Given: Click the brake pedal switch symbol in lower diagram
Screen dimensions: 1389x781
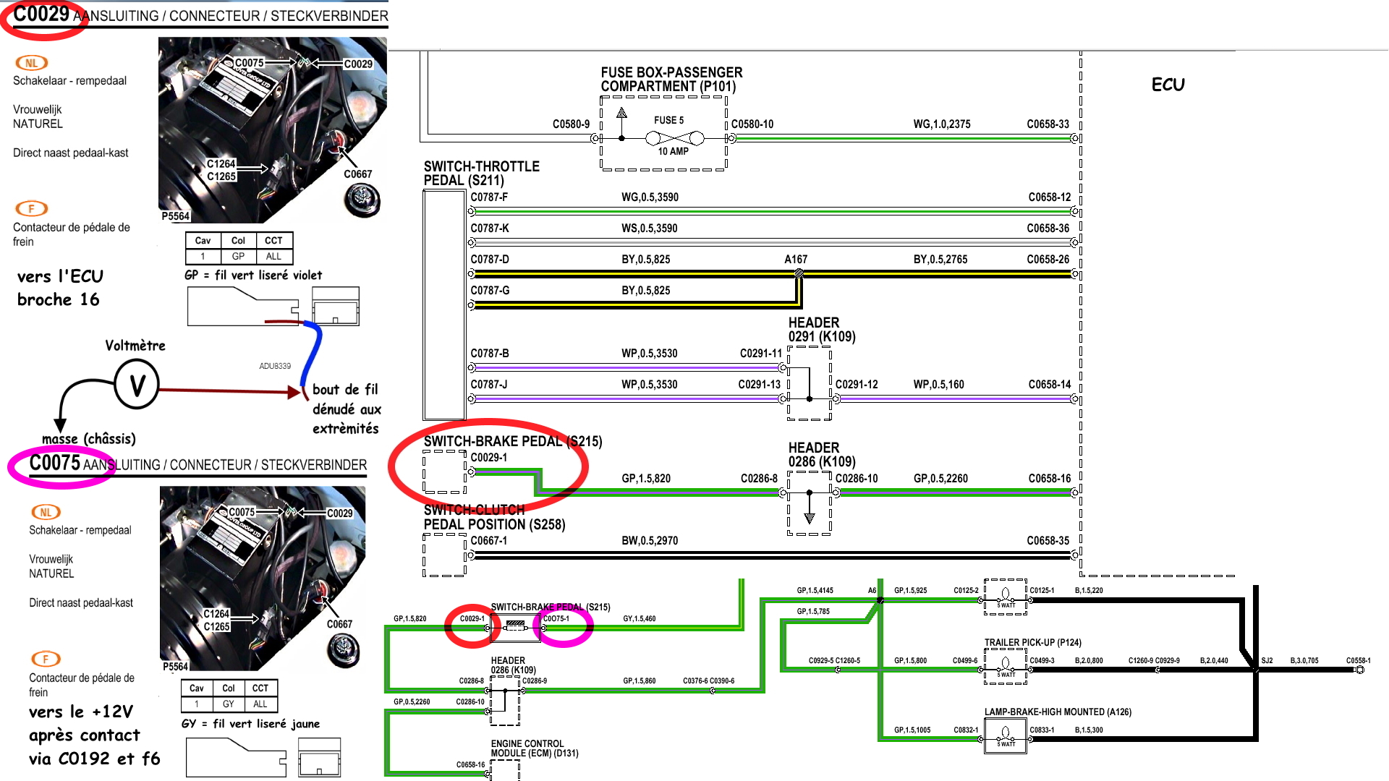Looking at the screenshot, I should tap(515, 626).
